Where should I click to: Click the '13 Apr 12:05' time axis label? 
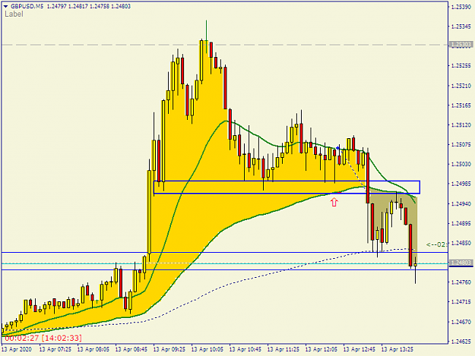pyautogui.click(x=321, y=349)
